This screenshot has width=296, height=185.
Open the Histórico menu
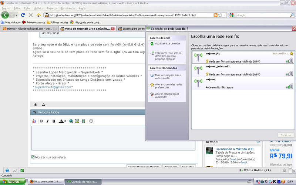(x=38, y=8)
